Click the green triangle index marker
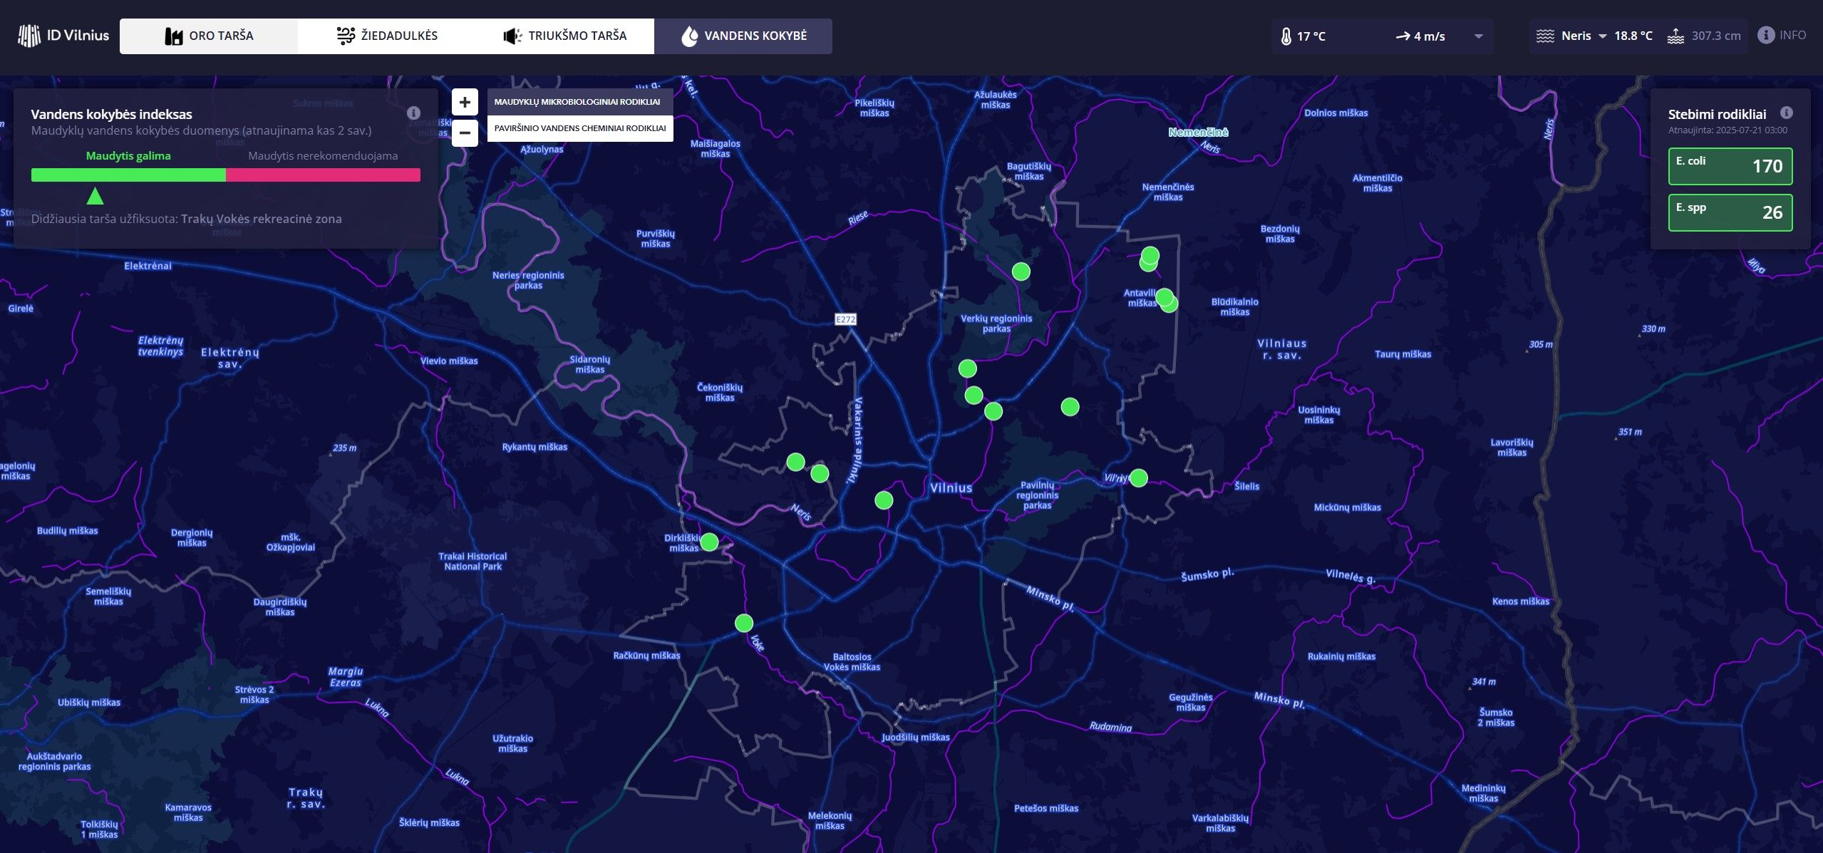This screenshot has height=853, width=1823. [95, 196]
